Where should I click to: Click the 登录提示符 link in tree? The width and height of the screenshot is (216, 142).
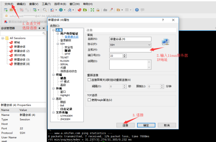[x=72, y=37]
